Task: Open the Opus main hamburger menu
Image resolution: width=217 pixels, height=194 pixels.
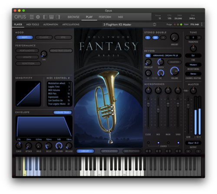Action: click(32, 17)
